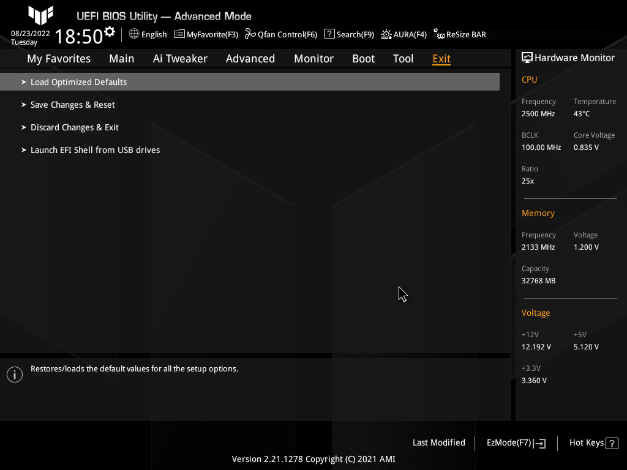The width and height of the screenshot is (627, 470).
Task: Expand the Launch EFI Shell entry arrow
Action: (23, 150)
